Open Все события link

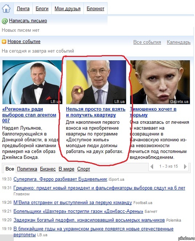[147, 42]
